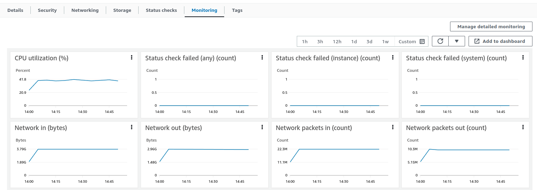Expand the refresh interval dropdown arrow
Image resolution: width=537 pixels, height=190 pixels.
(x=456, y=41)
